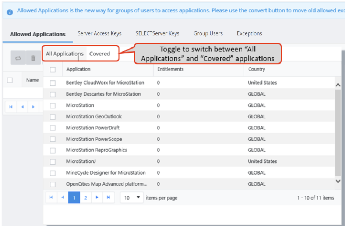Click the Name column header
This screenshot has height=226, width=345.
[x=32, y=80]
